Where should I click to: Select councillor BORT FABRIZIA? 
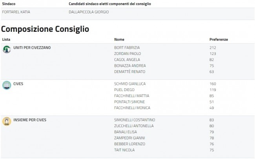[x=127, y=48]
